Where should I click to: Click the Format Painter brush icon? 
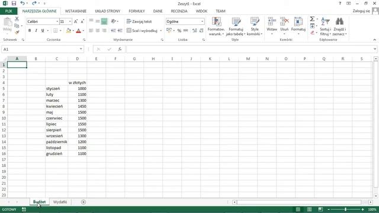click(17, 32)
